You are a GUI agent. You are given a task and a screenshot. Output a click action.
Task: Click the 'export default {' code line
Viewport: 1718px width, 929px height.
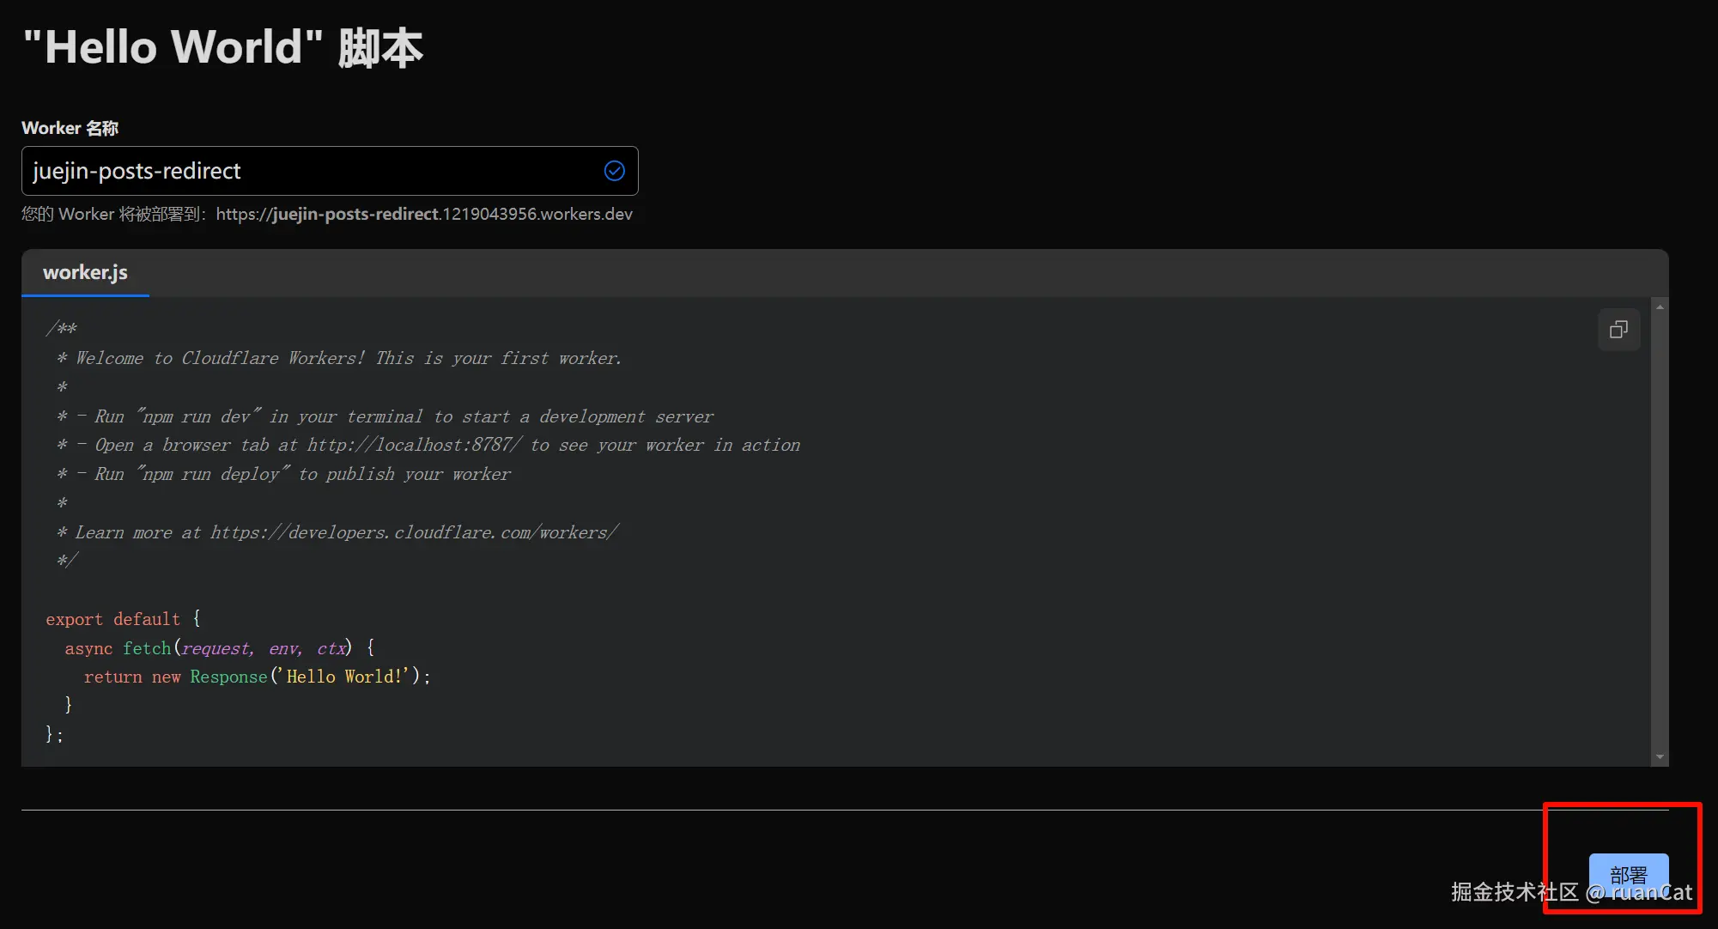[x=123, y=619]
